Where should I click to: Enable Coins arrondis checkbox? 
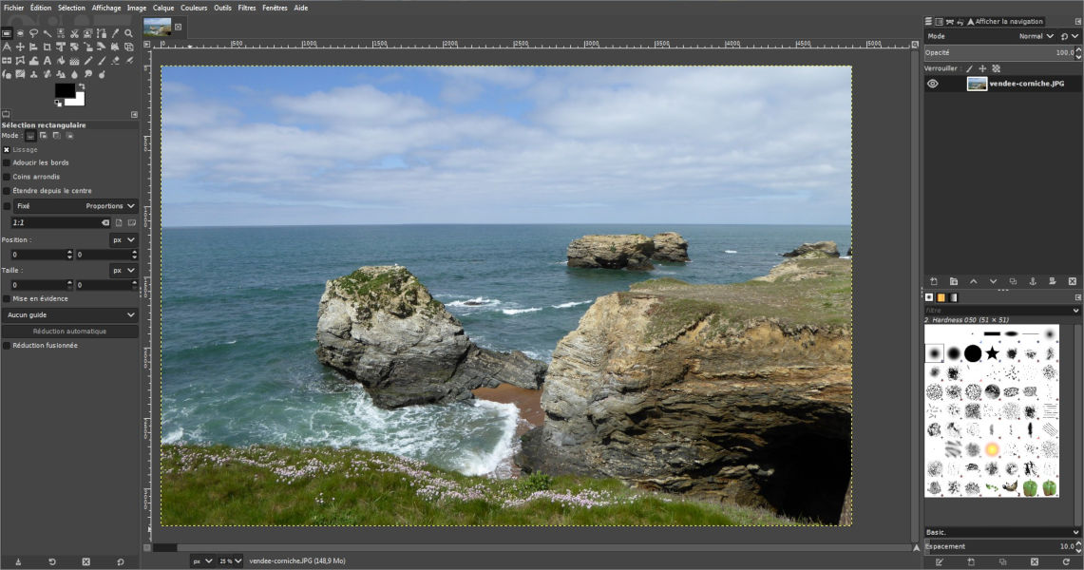[x=7, y=177]
